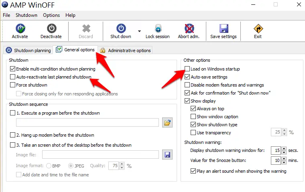Screen dimensions: 305x192
Task: Click the program path input field
Action: pos(87,123)
